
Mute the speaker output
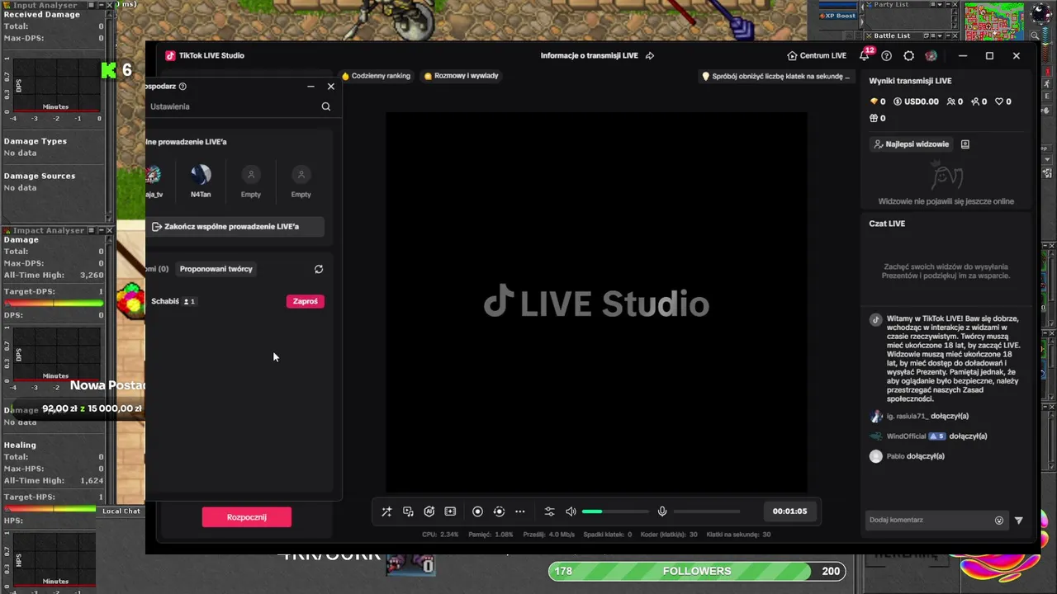click(571, 511)
